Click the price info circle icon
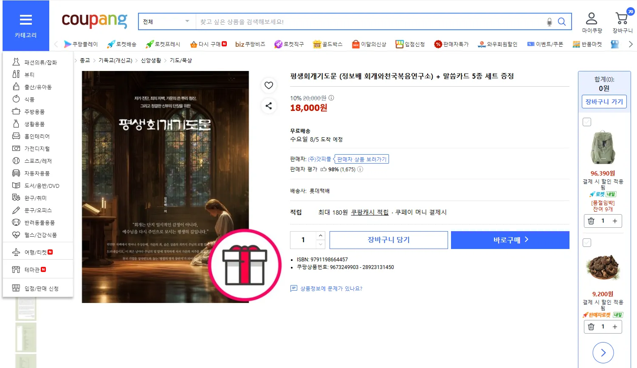 coord(331,98)
